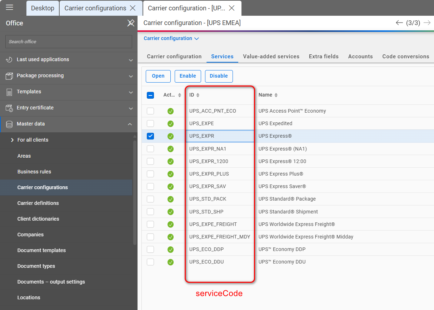The image size is (434, 310).
Task: Click the Package processing box icon
Action: click(x=9, y=76)
